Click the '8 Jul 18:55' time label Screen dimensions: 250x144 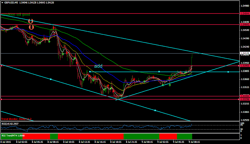(x=116, y=142)
